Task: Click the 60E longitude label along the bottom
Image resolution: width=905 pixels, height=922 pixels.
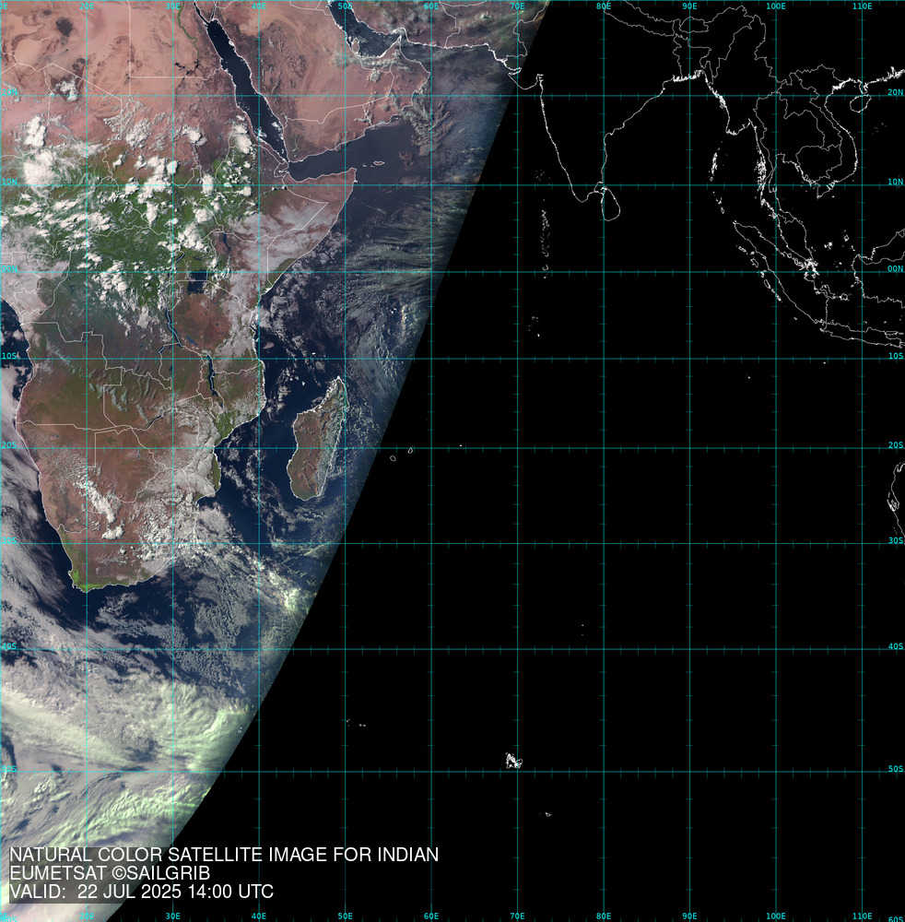Action: coord(430,916)
